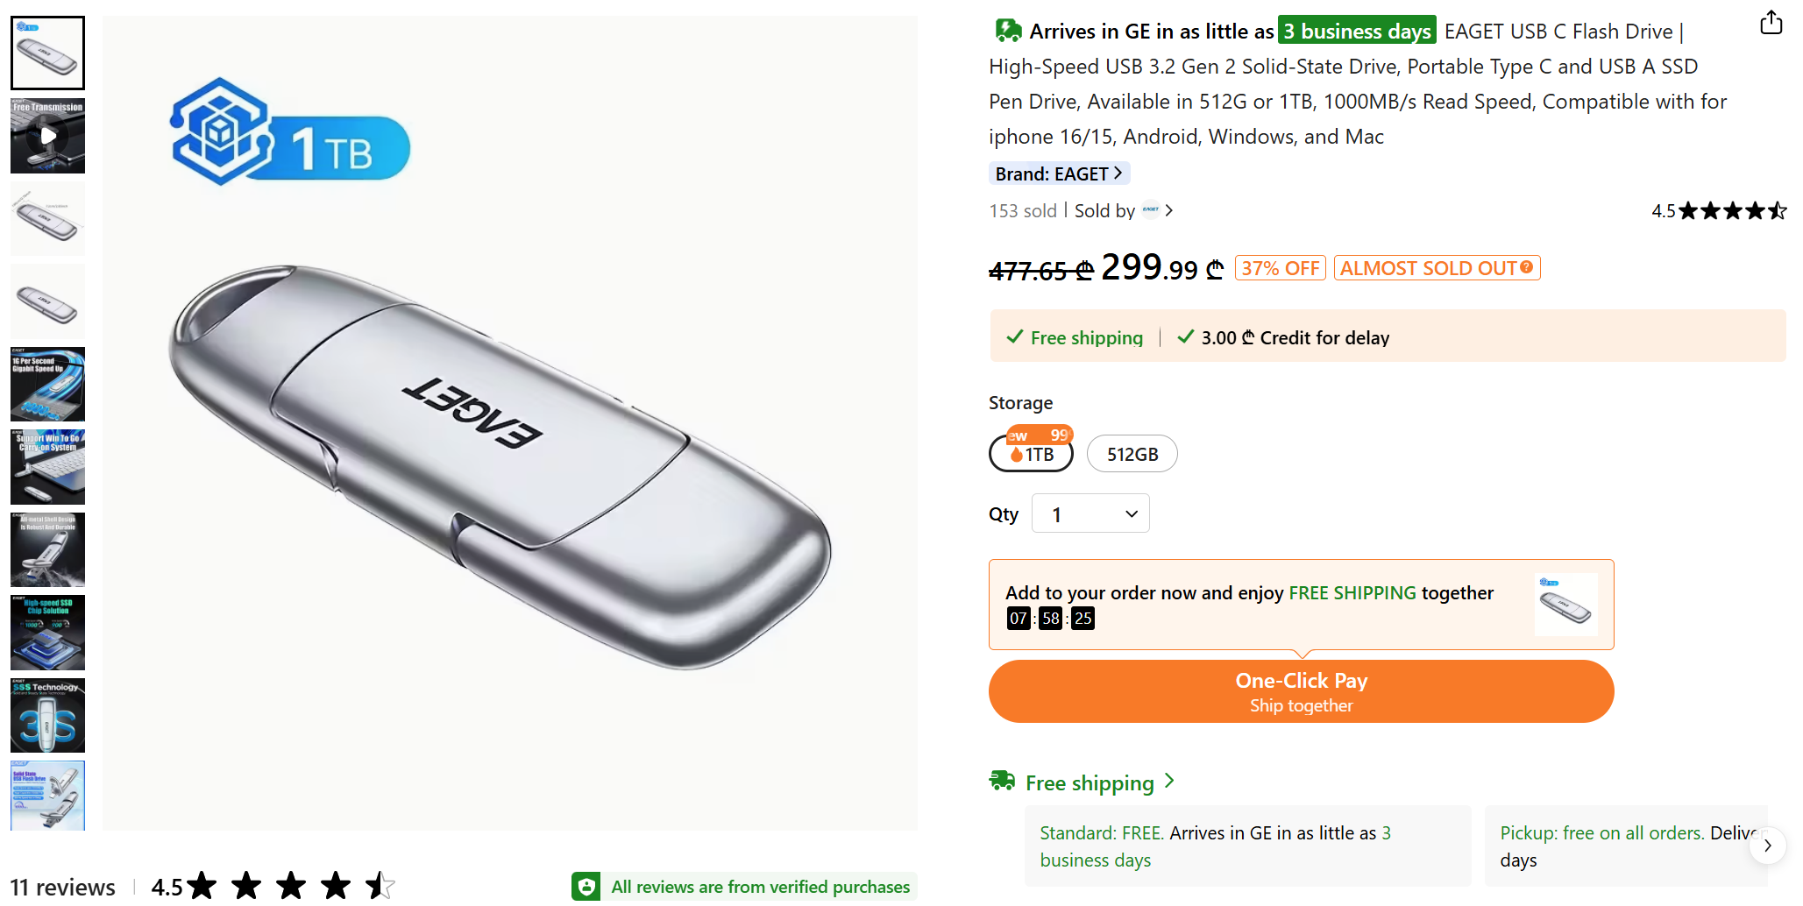Expand the Free shipping details chevron
1803x906 pixels.
pyautogui.click(x=1169, y=781)
